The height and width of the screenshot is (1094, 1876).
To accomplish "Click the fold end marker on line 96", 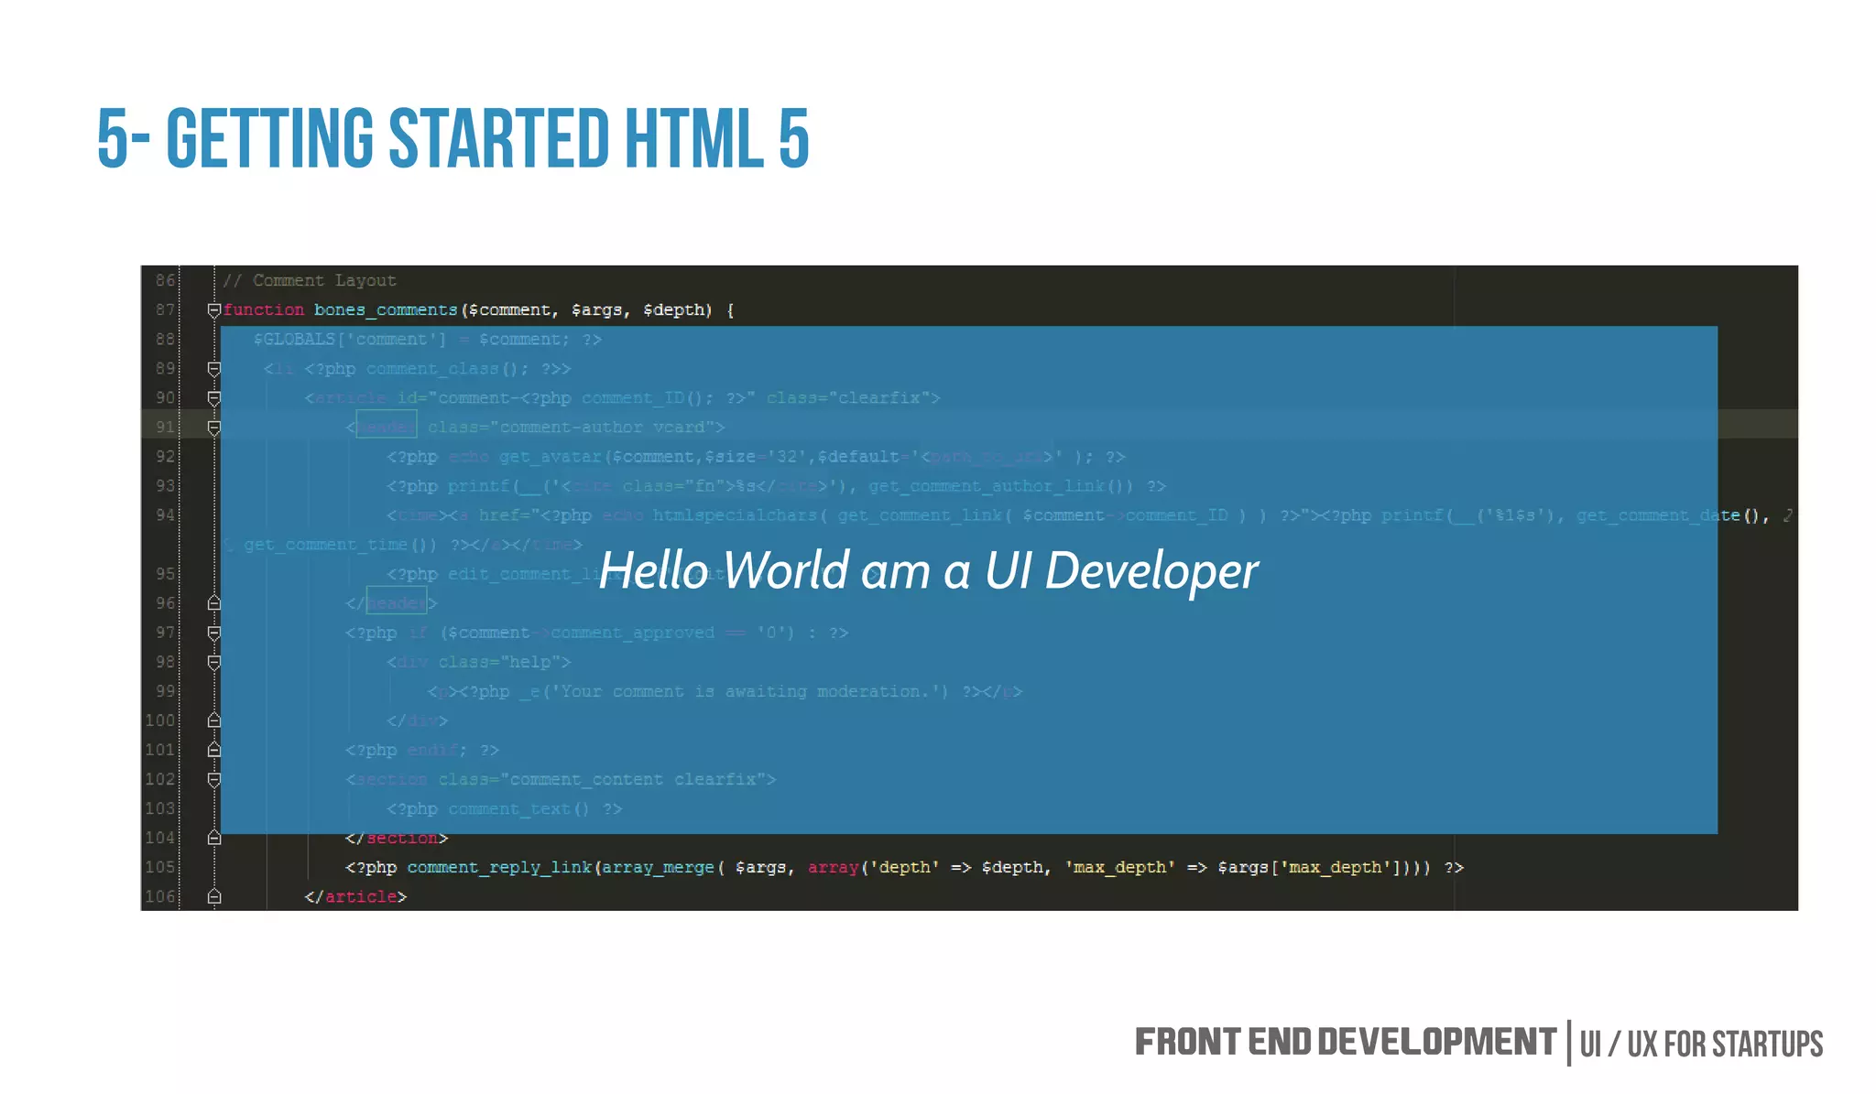I will 214,603.
